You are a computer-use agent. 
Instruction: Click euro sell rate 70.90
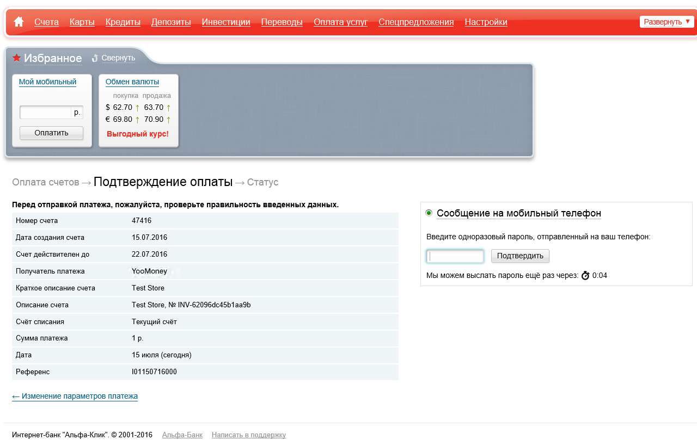[x=154, y=120]
